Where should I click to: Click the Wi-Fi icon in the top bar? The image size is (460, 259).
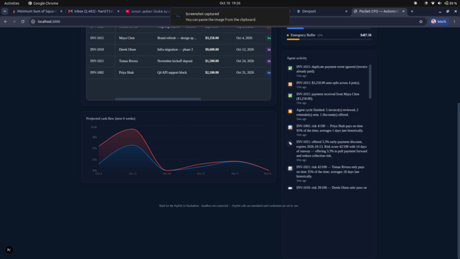pos(433,3)
